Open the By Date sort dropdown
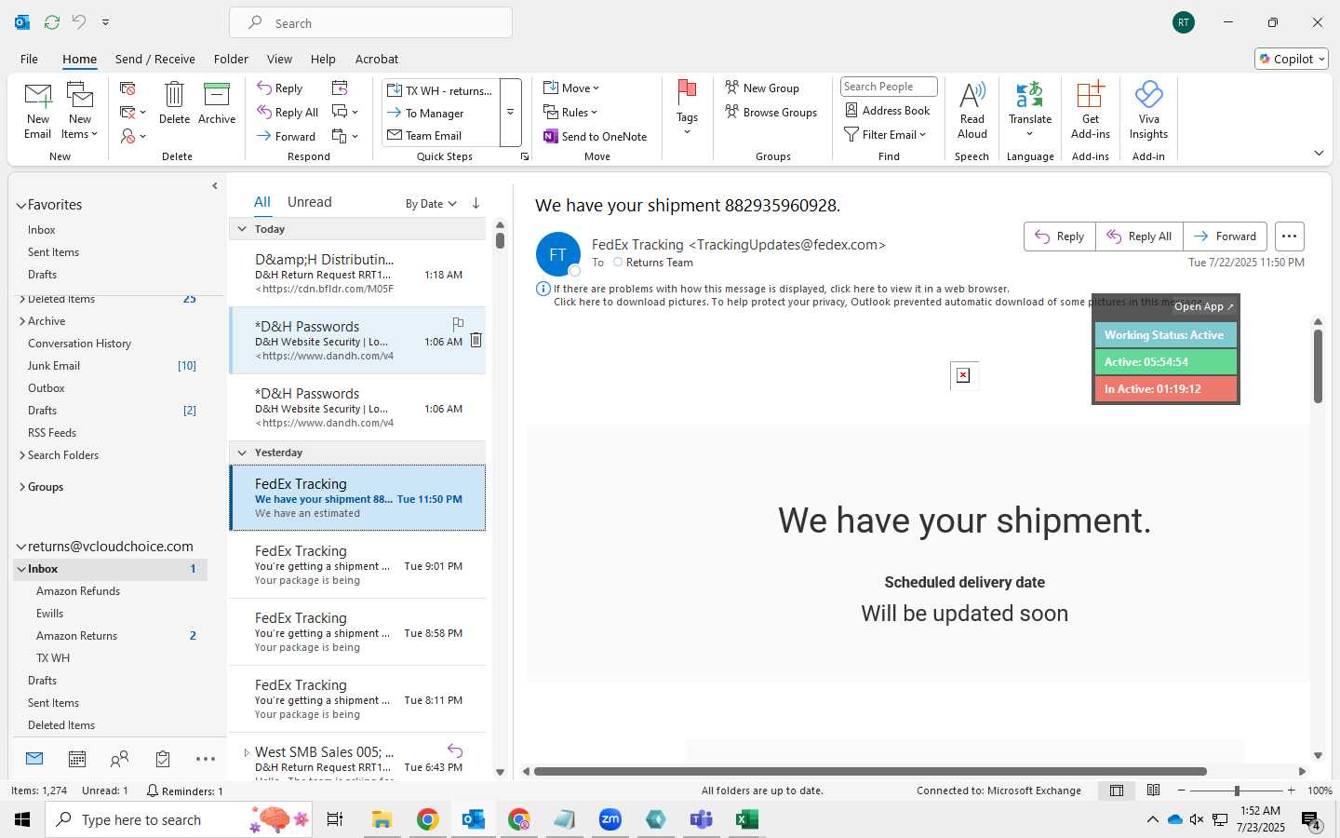1340x838 pixels. pyautogui.click(x=431, y=204)
